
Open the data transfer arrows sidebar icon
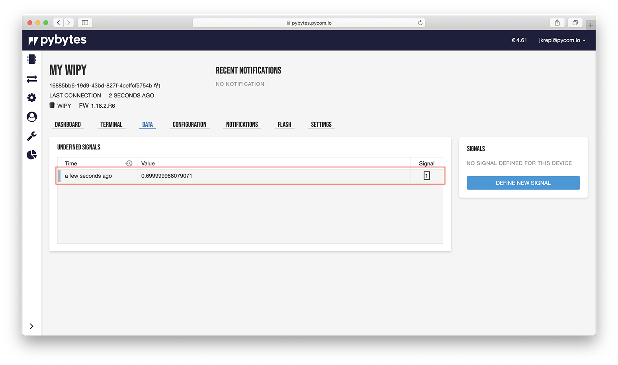[32, 79]
